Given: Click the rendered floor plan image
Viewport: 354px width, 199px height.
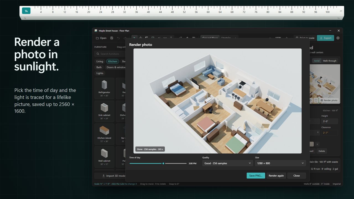Looking at the screenshot, I should pos(217,101).
